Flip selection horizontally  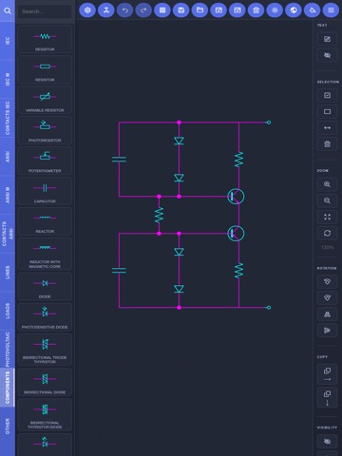click(327, 314)
